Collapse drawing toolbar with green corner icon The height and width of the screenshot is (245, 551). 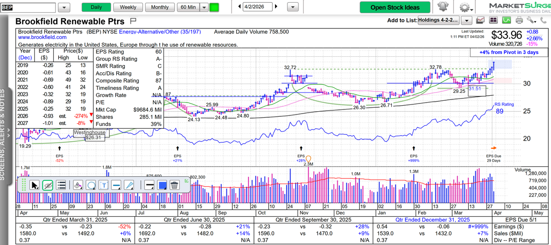pos(186,180)
